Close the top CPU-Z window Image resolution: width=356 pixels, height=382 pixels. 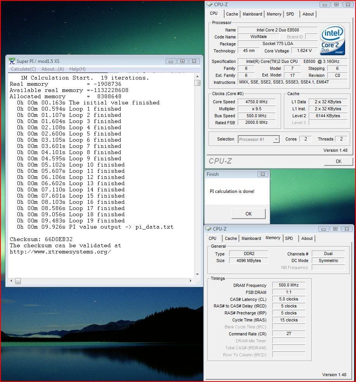click(348, 5)
